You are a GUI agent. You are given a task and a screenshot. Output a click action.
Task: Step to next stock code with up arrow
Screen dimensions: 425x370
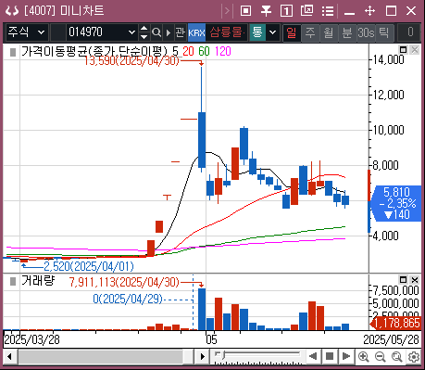click(144, 28)
